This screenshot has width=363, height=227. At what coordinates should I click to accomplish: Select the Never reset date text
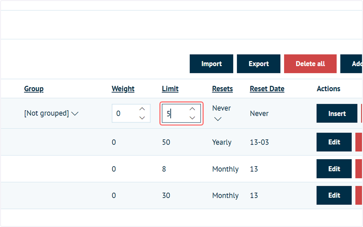(259, 113)
